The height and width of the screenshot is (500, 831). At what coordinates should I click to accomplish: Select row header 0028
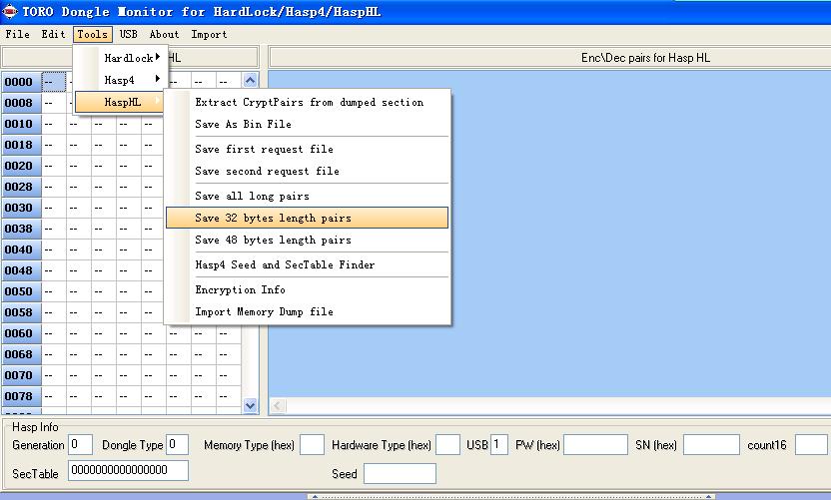pyautogui.click(x=21, y=187)
